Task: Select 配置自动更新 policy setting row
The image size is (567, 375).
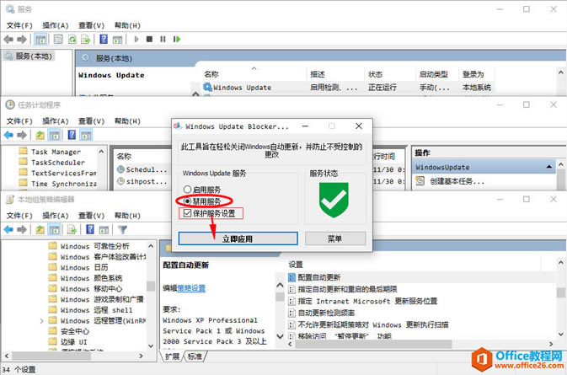Action: pyautogui.click(x=421, y=277)
